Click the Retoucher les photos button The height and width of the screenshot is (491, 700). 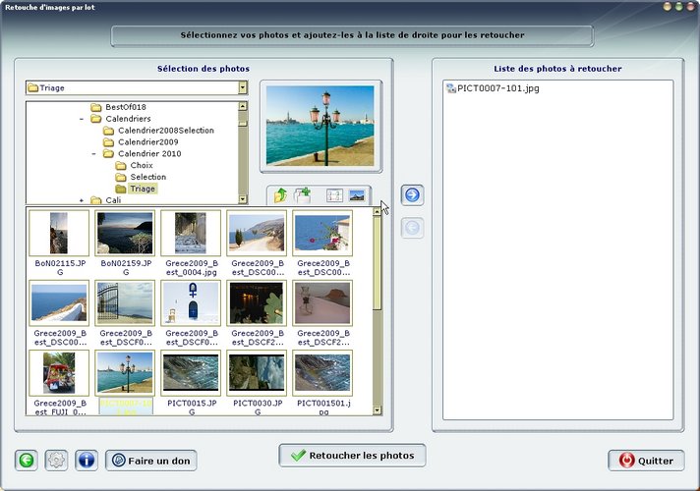352,456
